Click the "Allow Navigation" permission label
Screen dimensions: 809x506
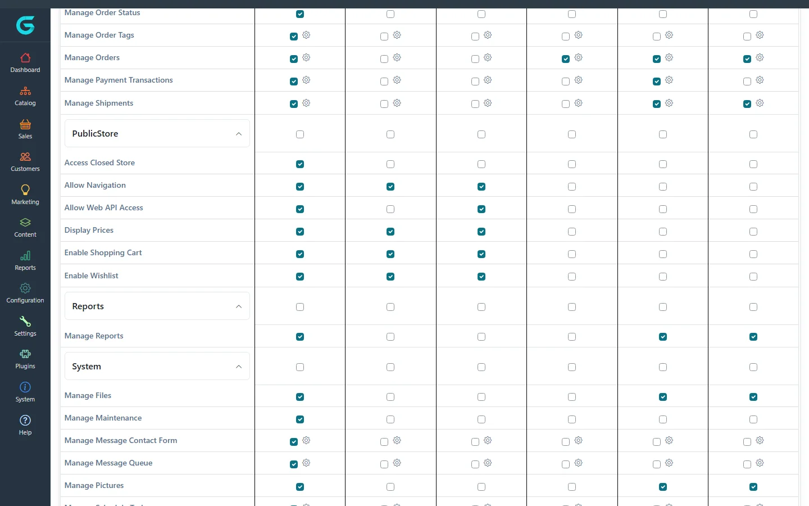pos(95,185)
